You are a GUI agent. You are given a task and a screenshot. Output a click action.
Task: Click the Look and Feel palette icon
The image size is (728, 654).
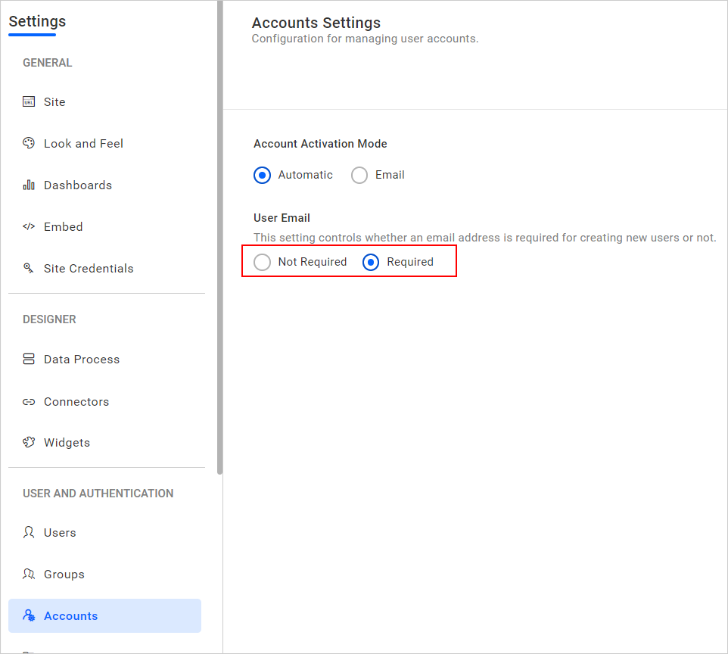29,143
